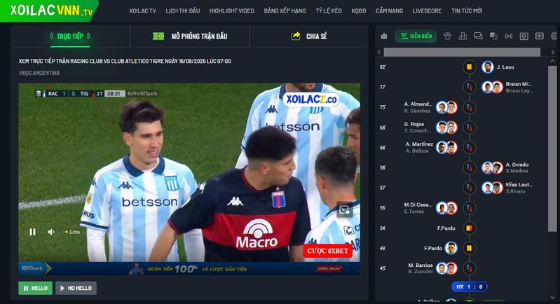The height and width of the screenshot is (304, 560).
Task: Click the horizontal scrollbar under tabs
Action: click(462, 52)
